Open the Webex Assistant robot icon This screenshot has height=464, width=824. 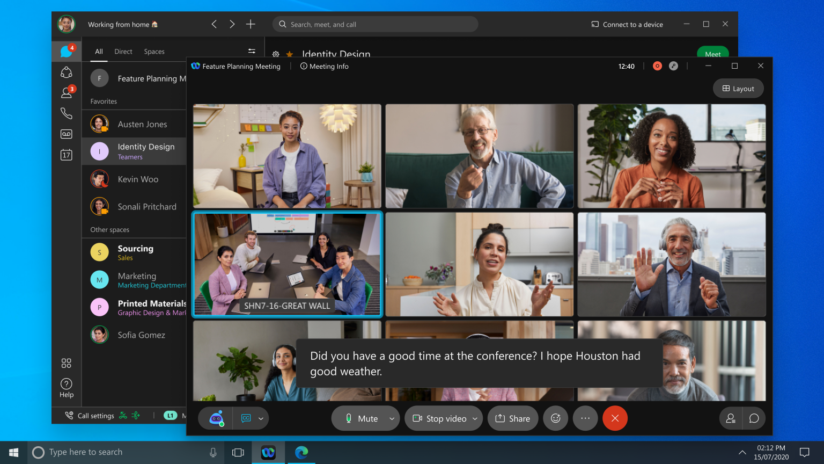tap(215, 418)
